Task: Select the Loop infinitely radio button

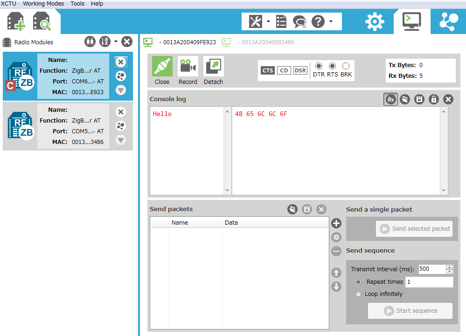Action: click(x=358, y=294)
